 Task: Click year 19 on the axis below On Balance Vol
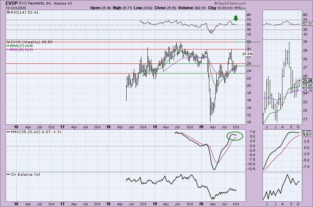(155, 204)
